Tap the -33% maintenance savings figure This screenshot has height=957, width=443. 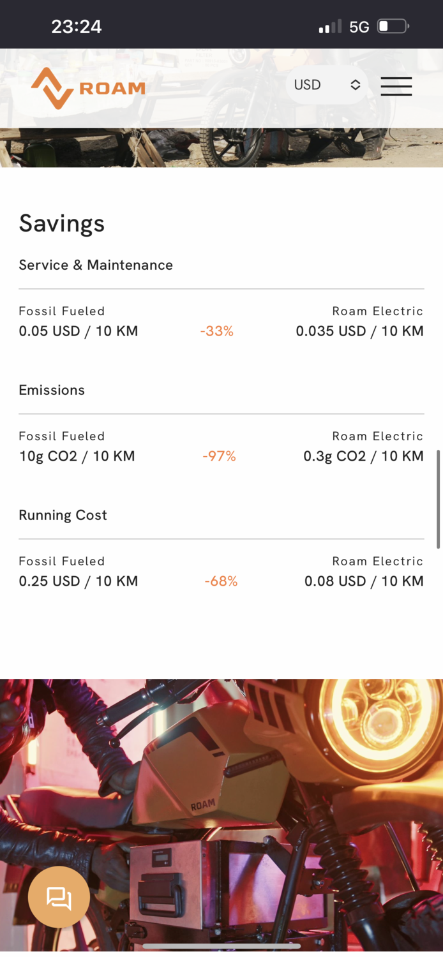click(217, 331)
